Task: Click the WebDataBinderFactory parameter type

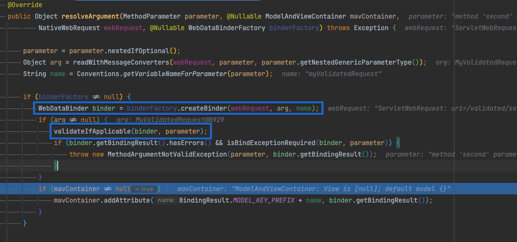Action: (227, 28)
